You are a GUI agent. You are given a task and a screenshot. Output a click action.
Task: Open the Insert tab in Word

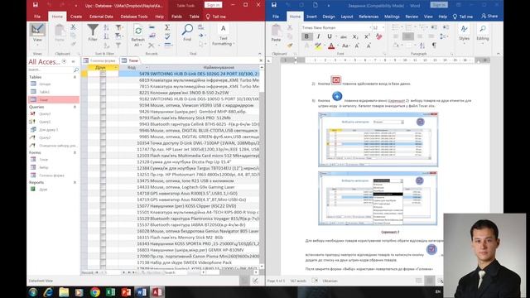coord(311,17)
